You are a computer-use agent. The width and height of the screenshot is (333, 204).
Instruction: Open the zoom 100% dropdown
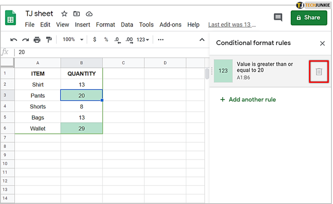[73, 39]
